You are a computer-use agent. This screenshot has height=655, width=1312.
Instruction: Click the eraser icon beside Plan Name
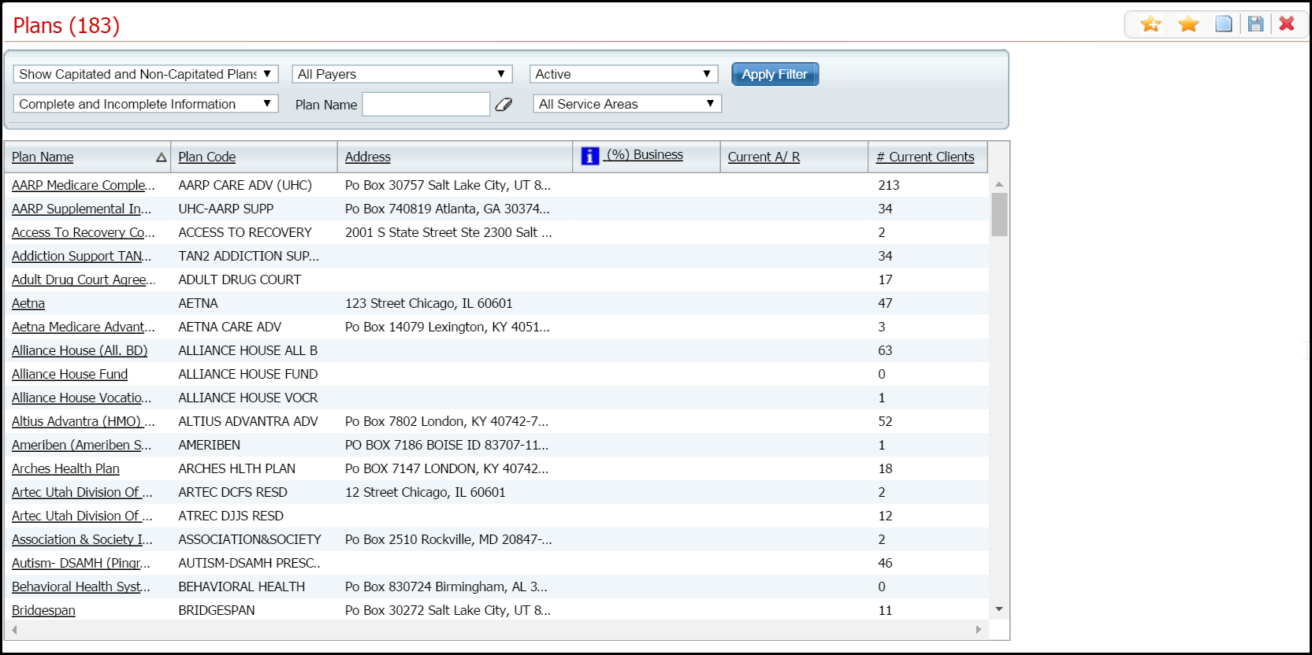pos(504,105)
